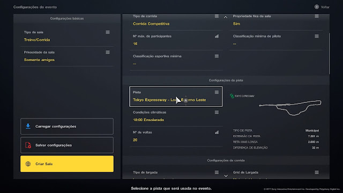Adjust Nº de voltas bar icon
Screen dimensions: 343x193
(217, 132)
